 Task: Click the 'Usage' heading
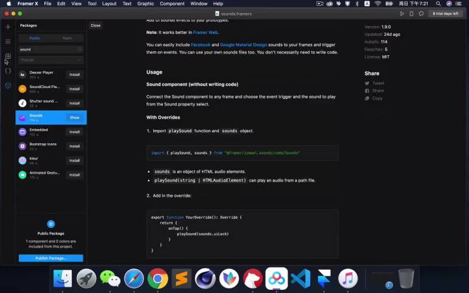coord(154,72)
